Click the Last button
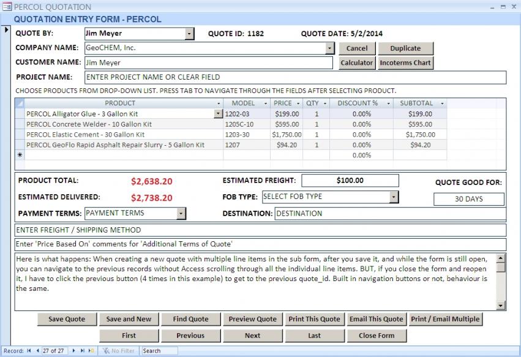This screenshot has width=521, height=357. click(x=315, y=336)
